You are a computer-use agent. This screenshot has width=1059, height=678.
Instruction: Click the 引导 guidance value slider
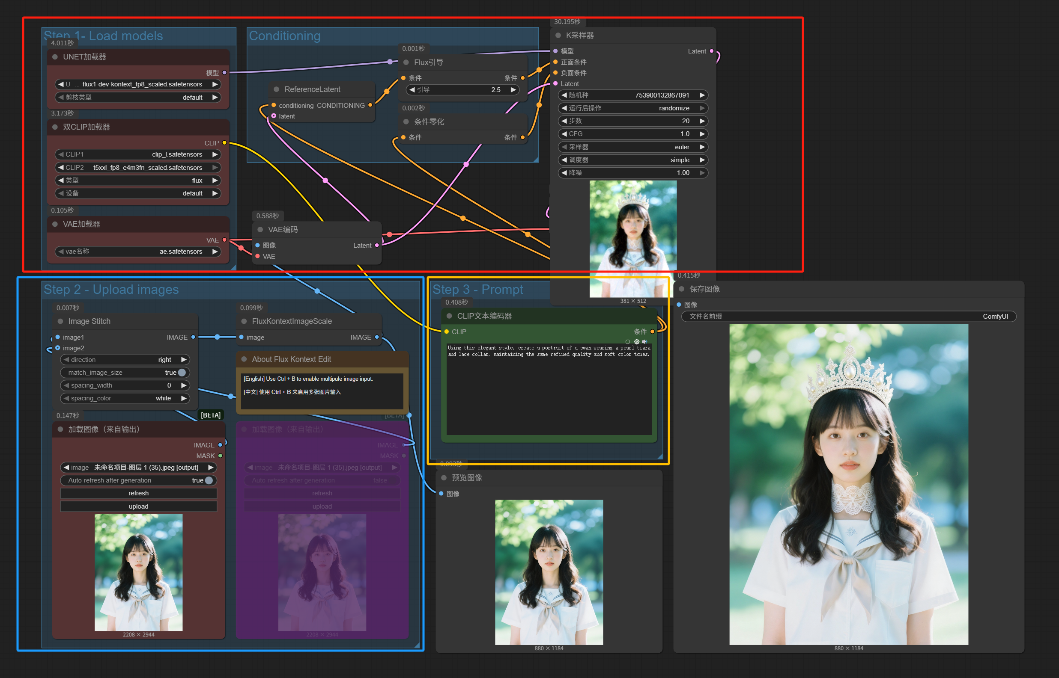click(x=461, y=90)
